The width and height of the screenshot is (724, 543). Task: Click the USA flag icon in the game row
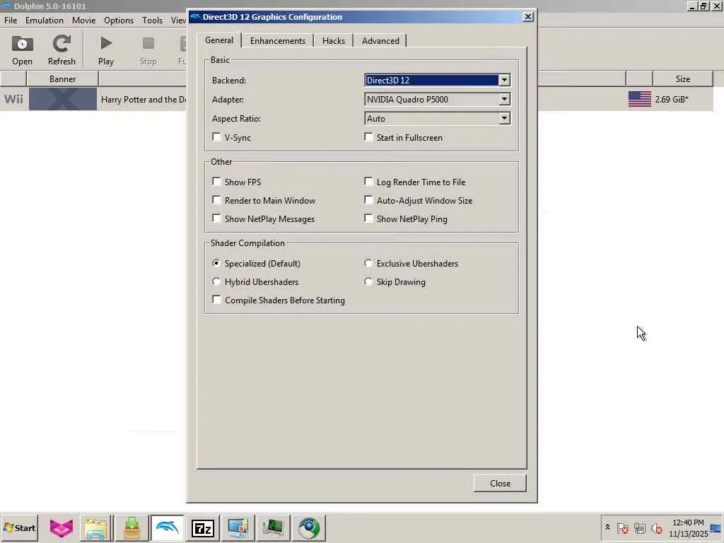click(639, 99)
